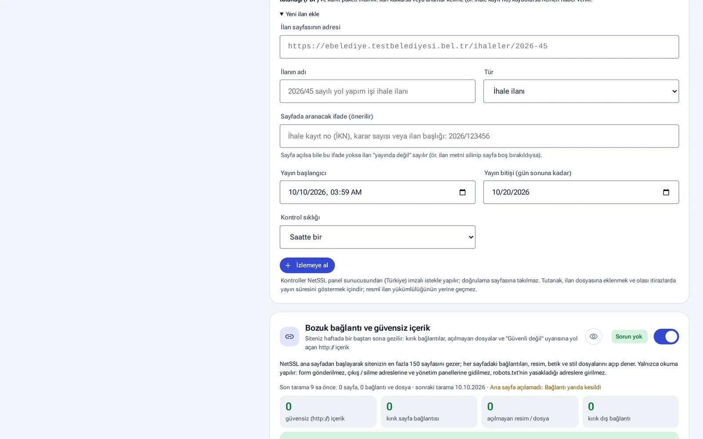Viewport: 703px width, 439px height.
Task: Click the İlan sayfasının adresi URL field
Action: (479, 47)
